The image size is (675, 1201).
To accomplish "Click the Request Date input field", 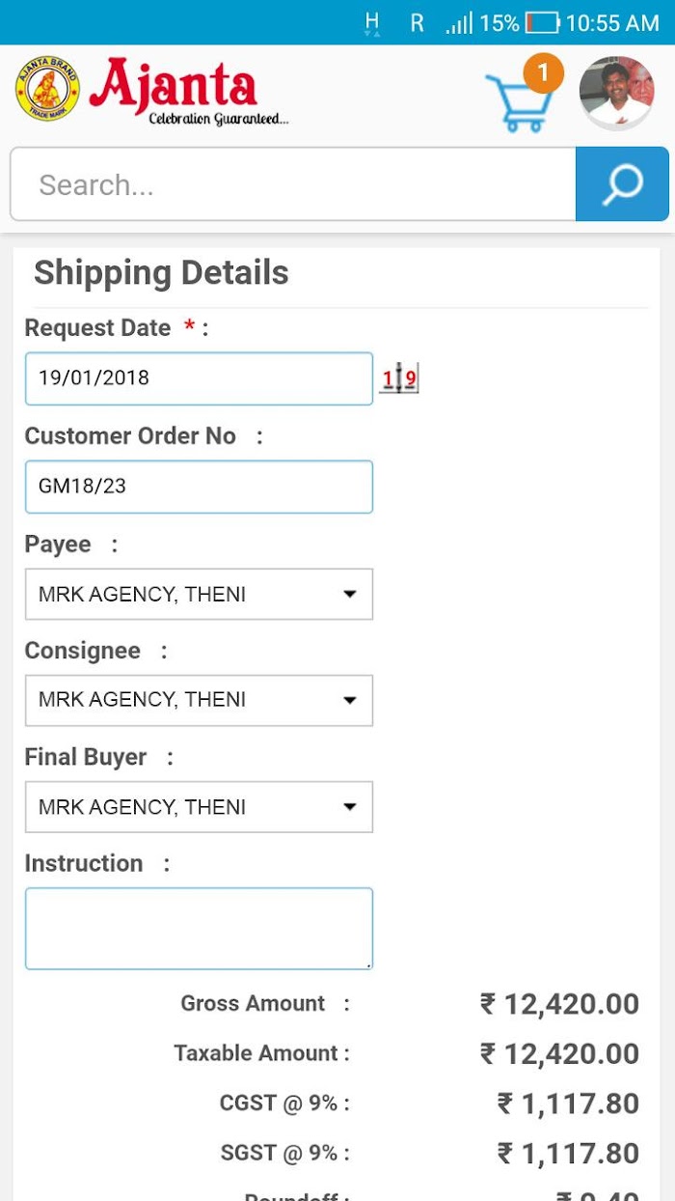I will (x=199, y=378).
